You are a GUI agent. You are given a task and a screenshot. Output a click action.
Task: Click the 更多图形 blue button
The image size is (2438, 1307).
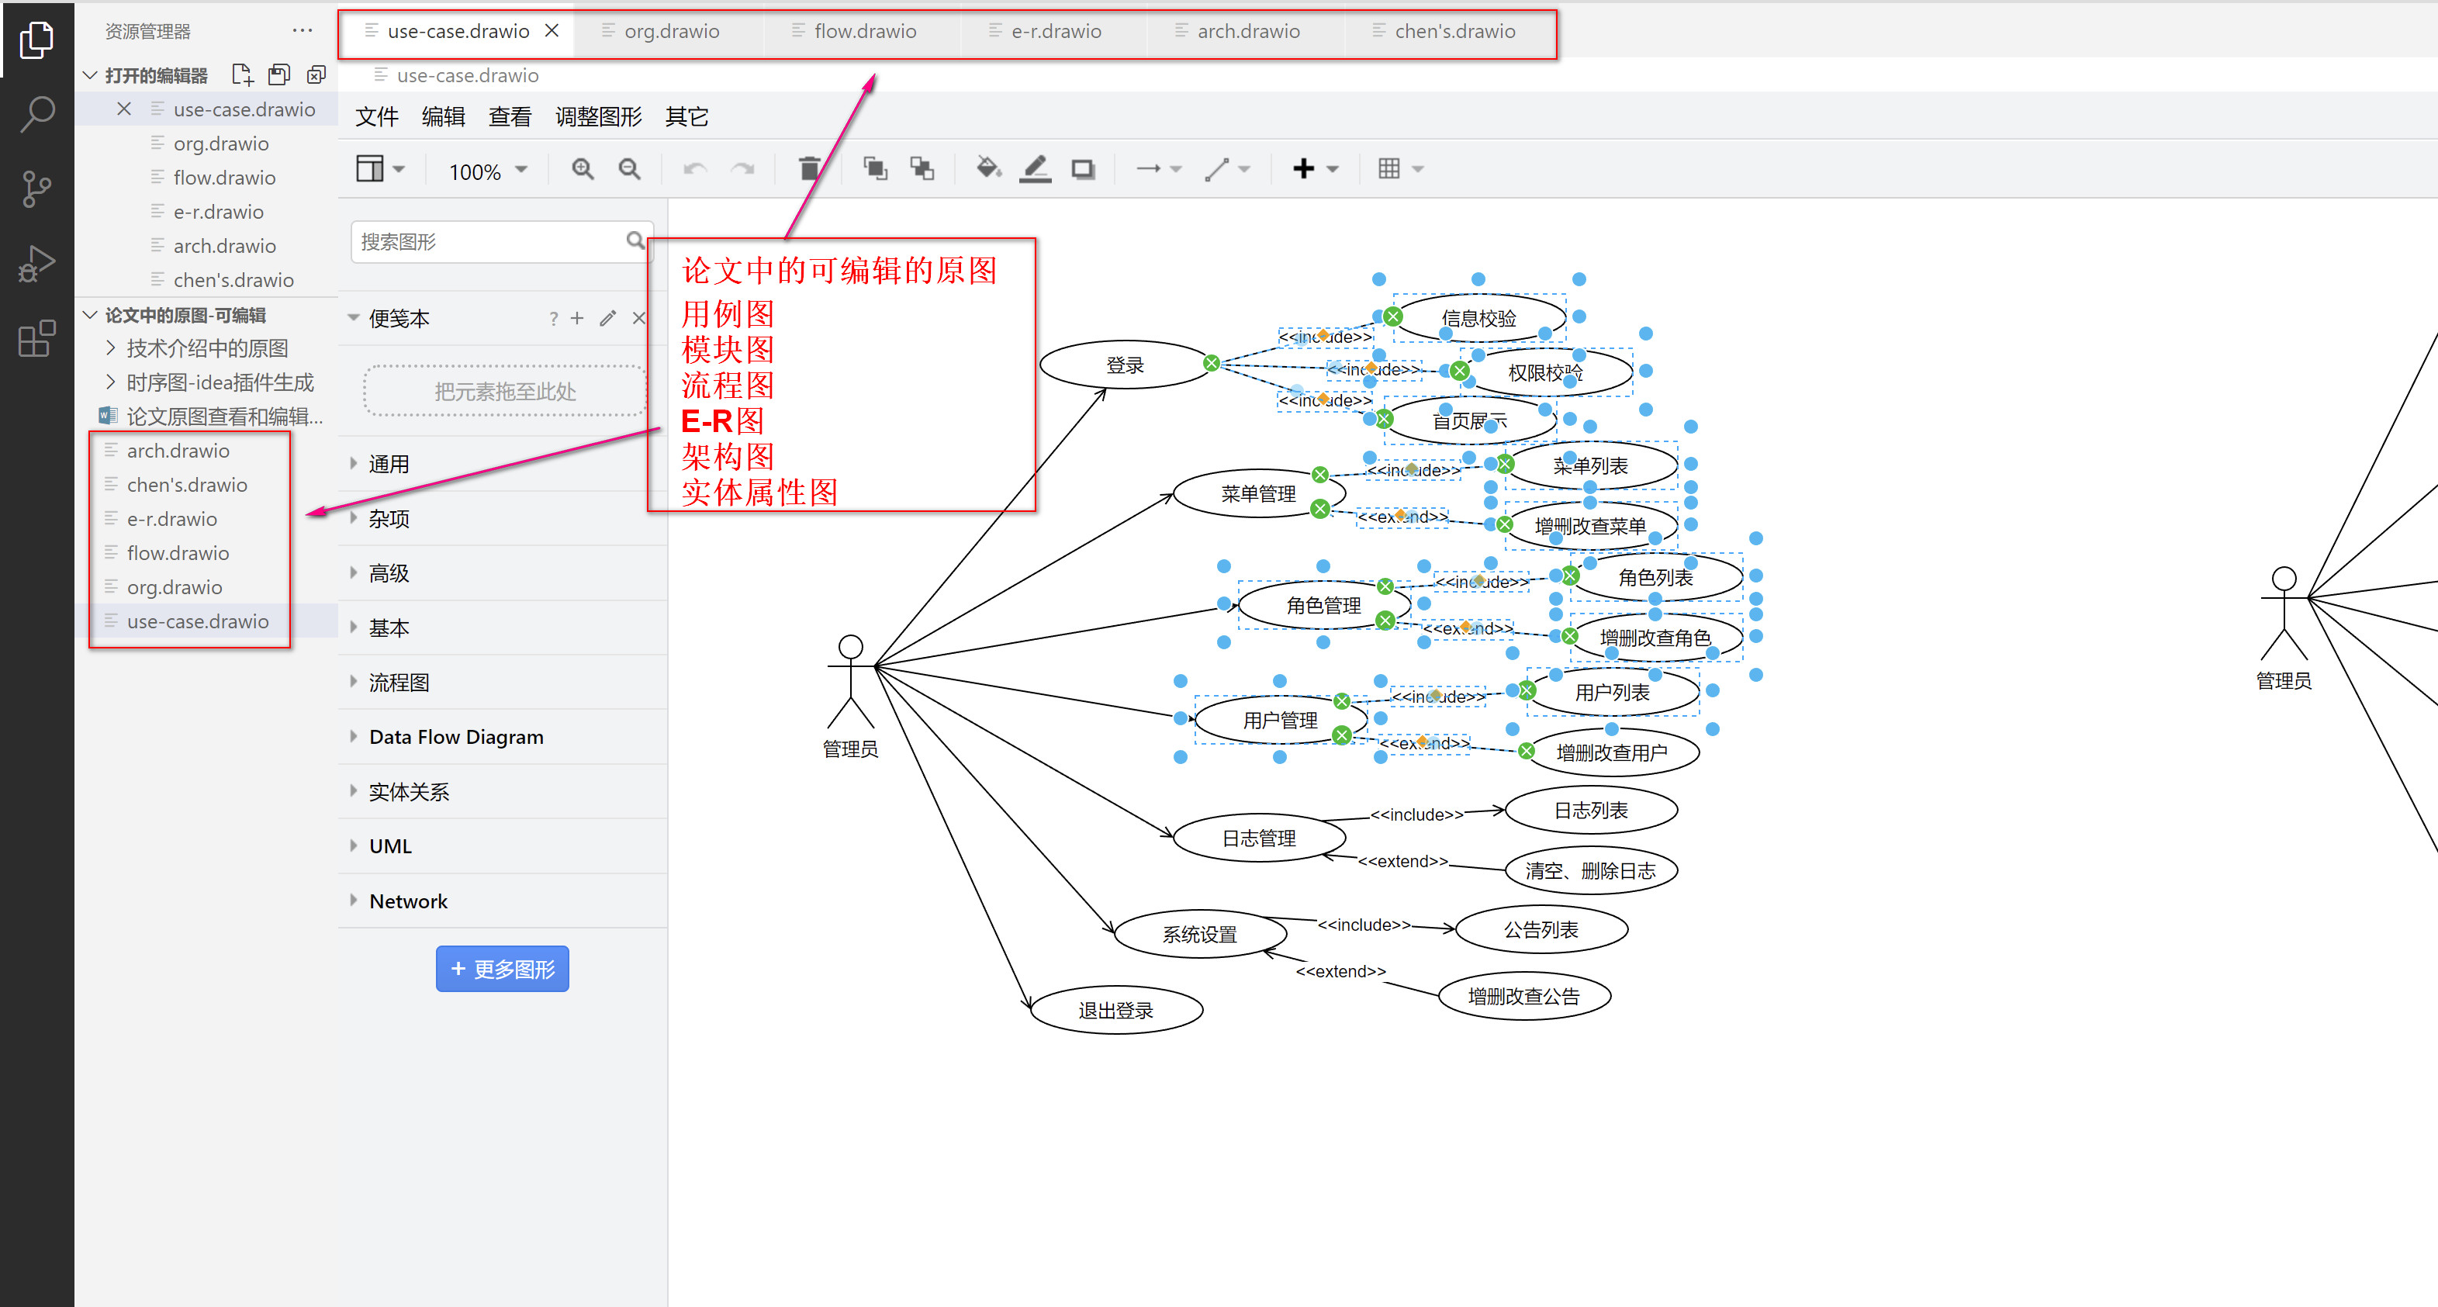click(502, 968)
